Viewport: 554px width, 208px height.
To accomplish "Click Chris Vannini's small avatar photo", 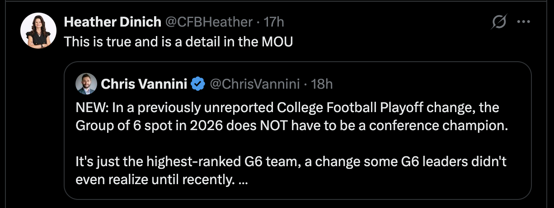I will point(86,84).
